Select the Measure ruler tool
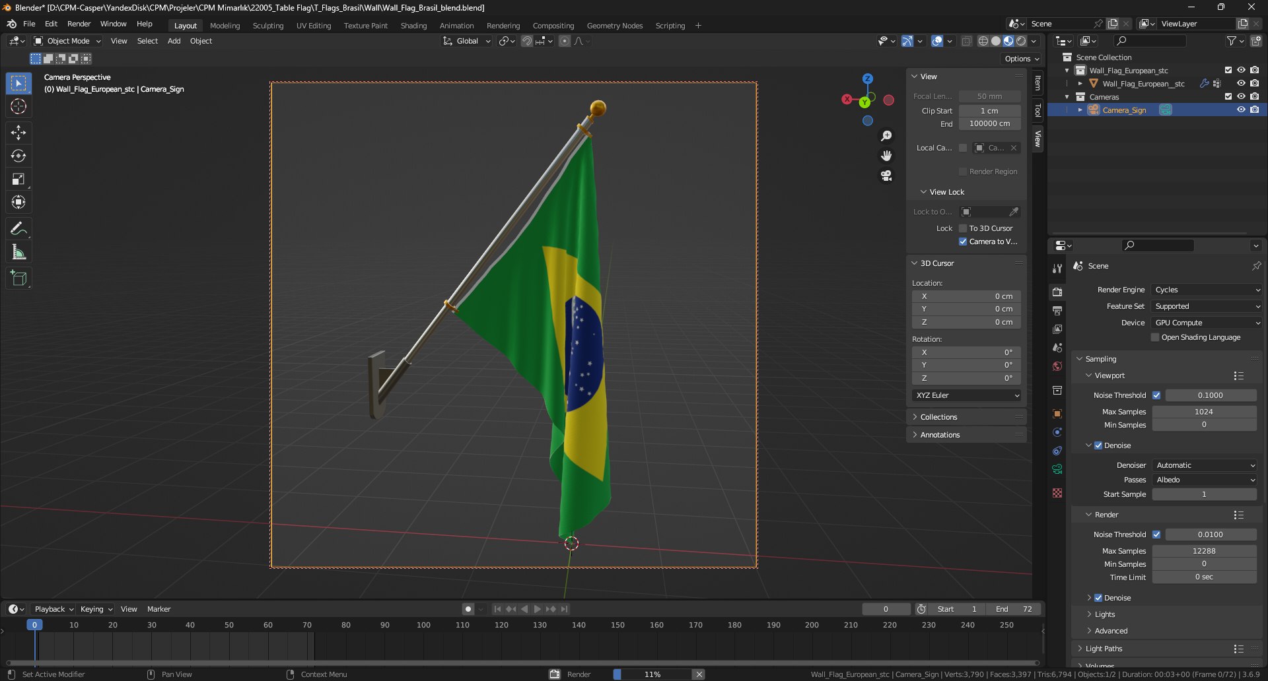This screenshot has height=681, width=1268. click(18, 252)
